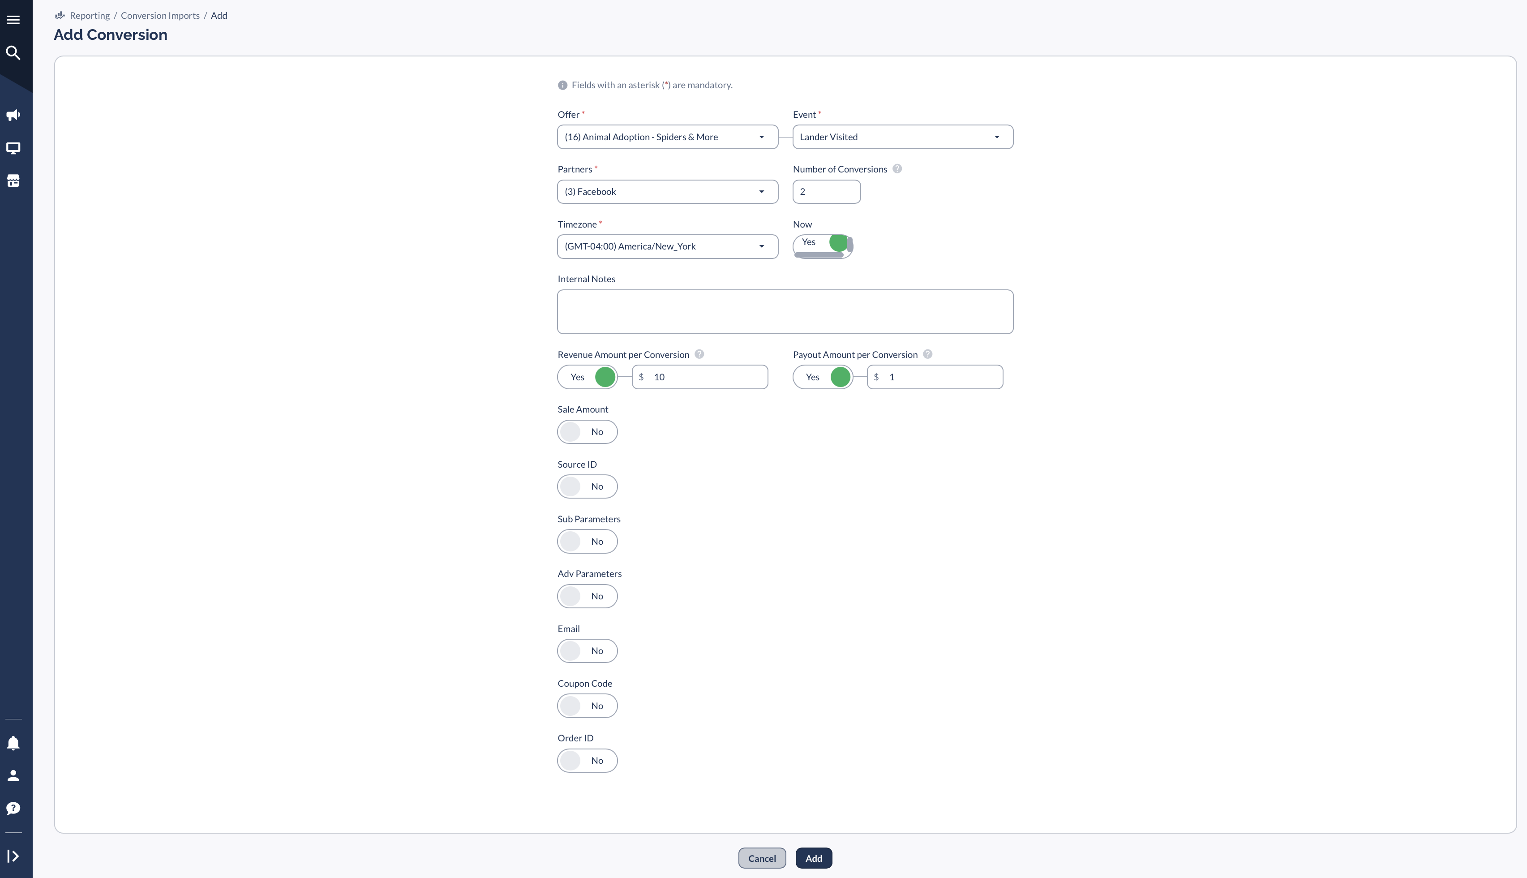Enable the Sale Amount toggle
The image size is (1527, 878).
[588, 432]
